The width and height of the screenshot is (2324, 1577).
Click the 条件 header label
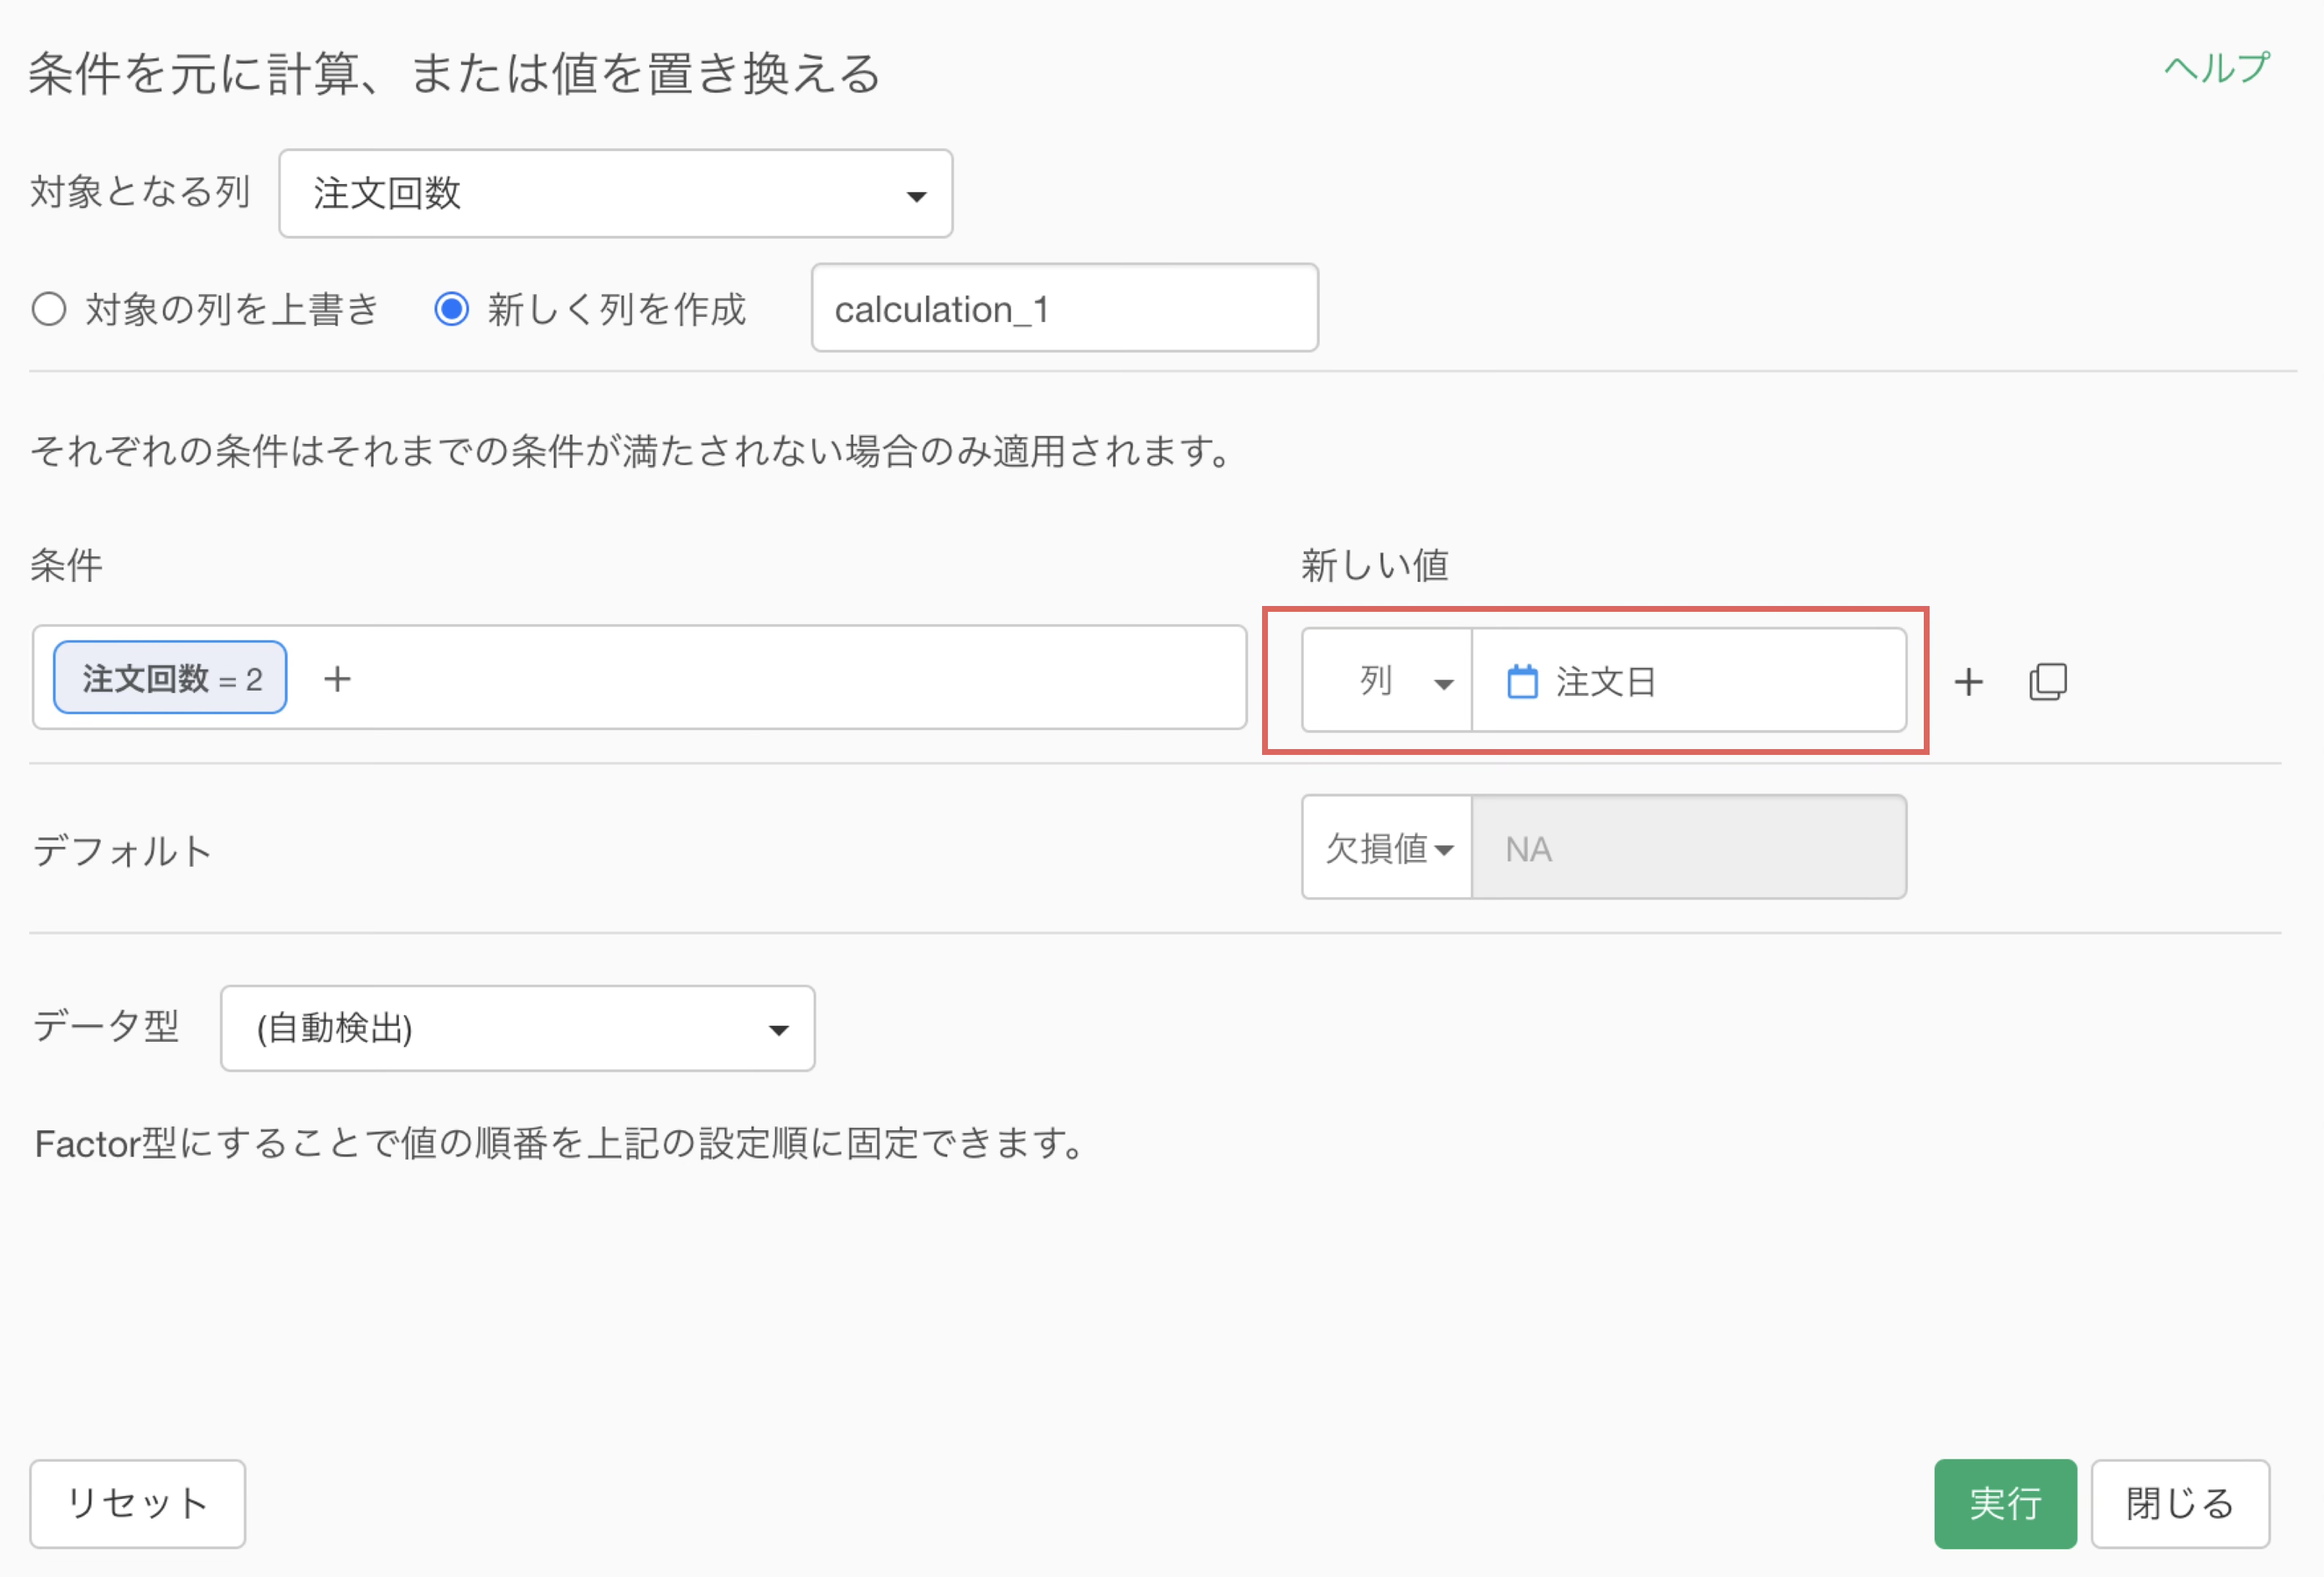pyautogui.click(x=66, y=564)
